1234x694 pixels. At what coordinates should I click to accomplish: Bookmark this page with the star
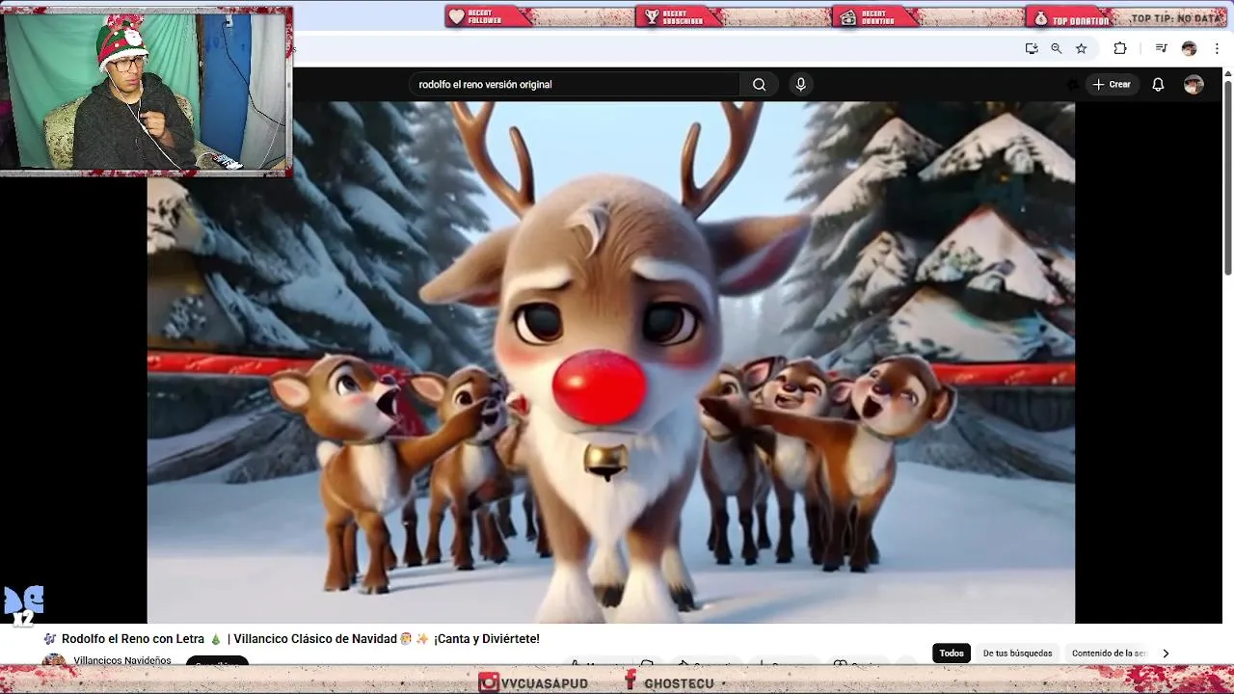coord(1082,48)
